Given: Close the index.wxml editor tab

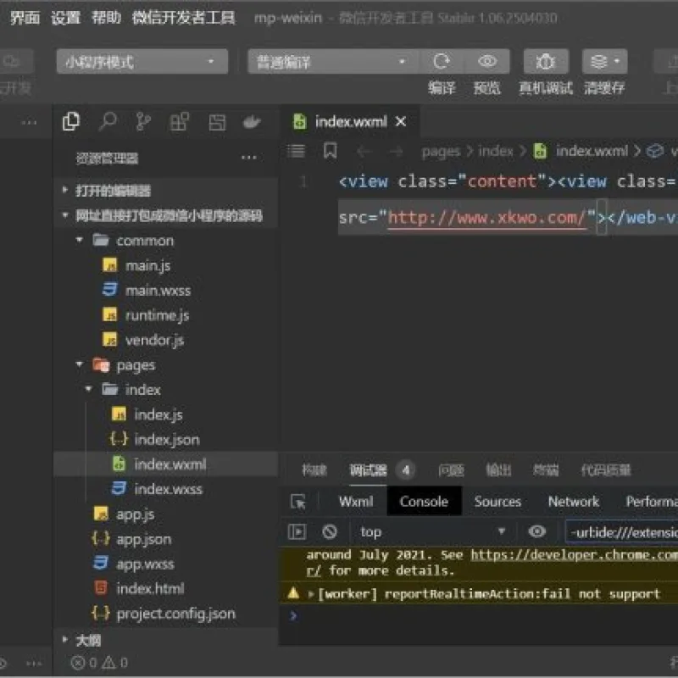Looking at the screenshot, I should 401,121.
